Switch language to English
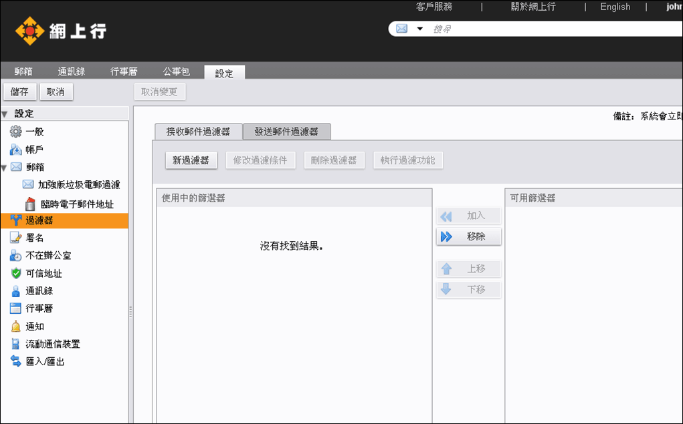Screen dimensions: 683x424 [615, 7]
